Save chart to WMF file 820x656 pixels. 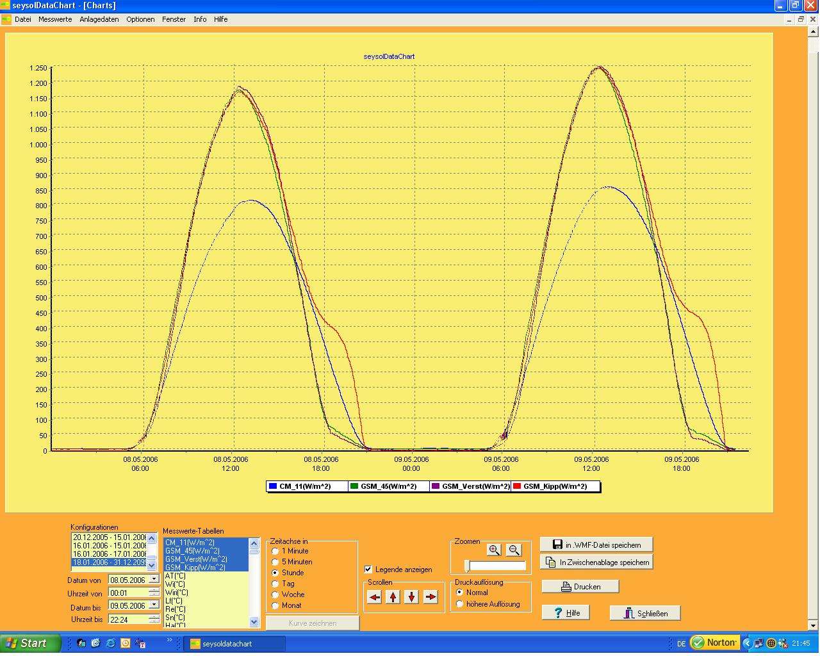click(596, 545)
